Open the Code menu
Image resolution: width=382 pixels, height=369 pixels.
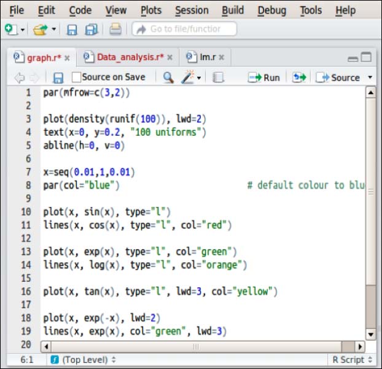[80, 10]
